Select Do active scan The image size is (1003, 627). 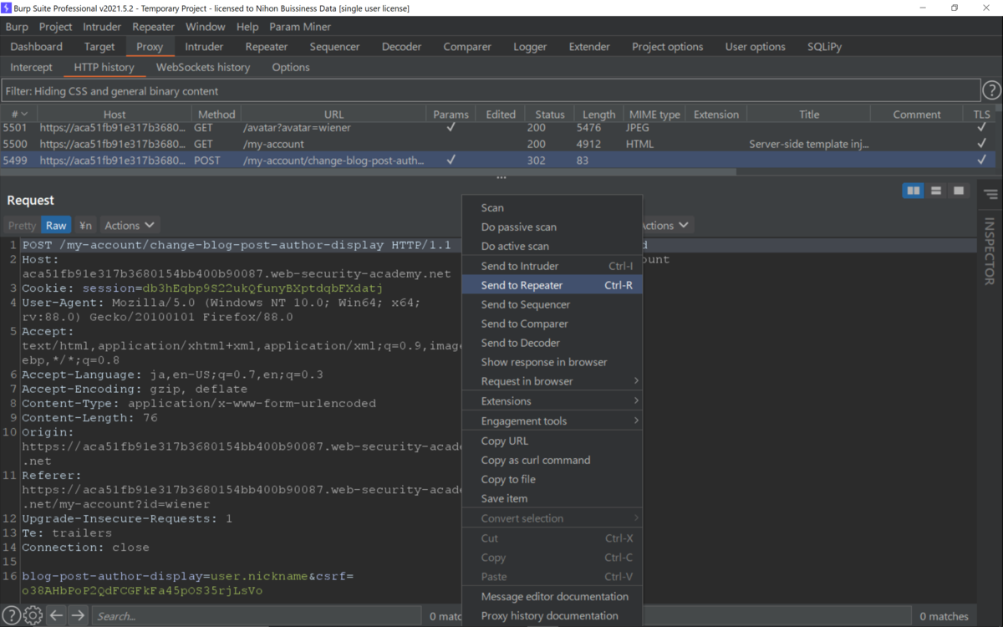552,246
